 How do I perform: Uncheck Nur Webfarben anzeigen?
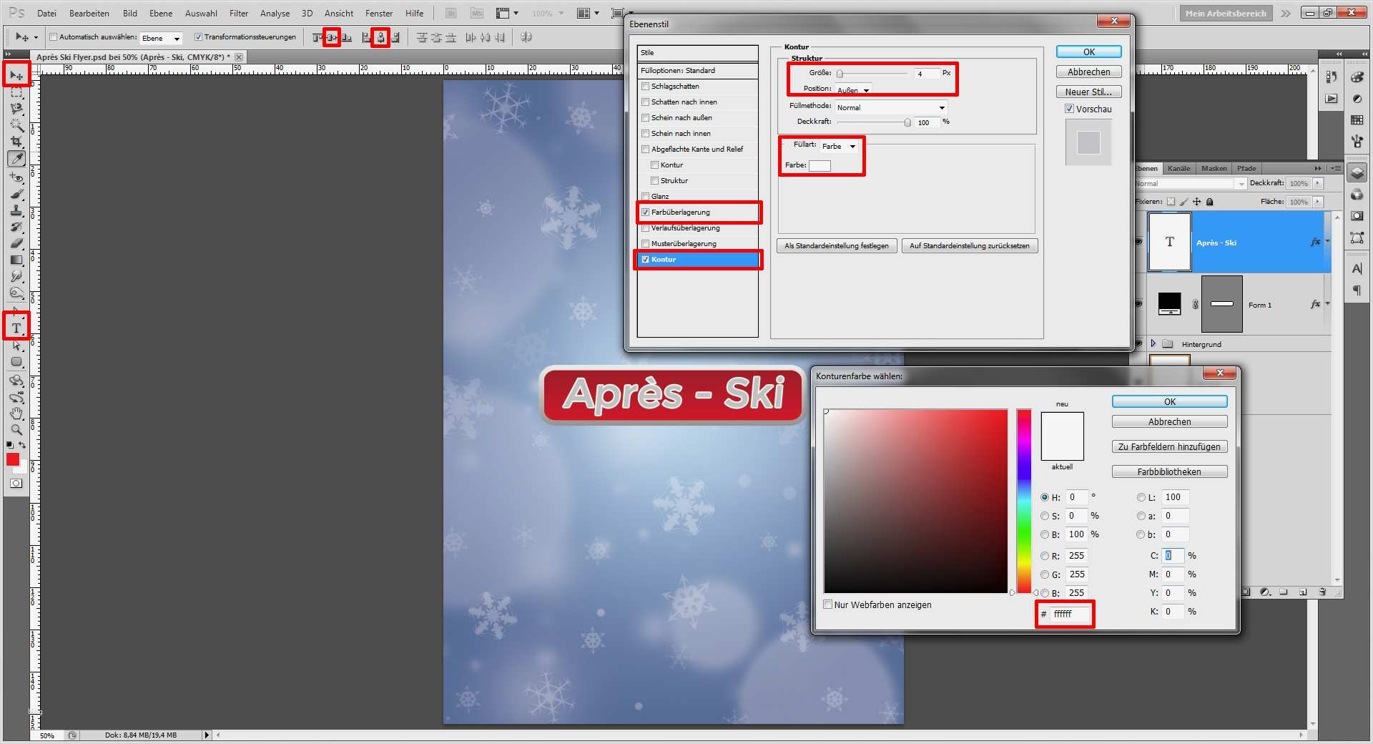point(828,604)
